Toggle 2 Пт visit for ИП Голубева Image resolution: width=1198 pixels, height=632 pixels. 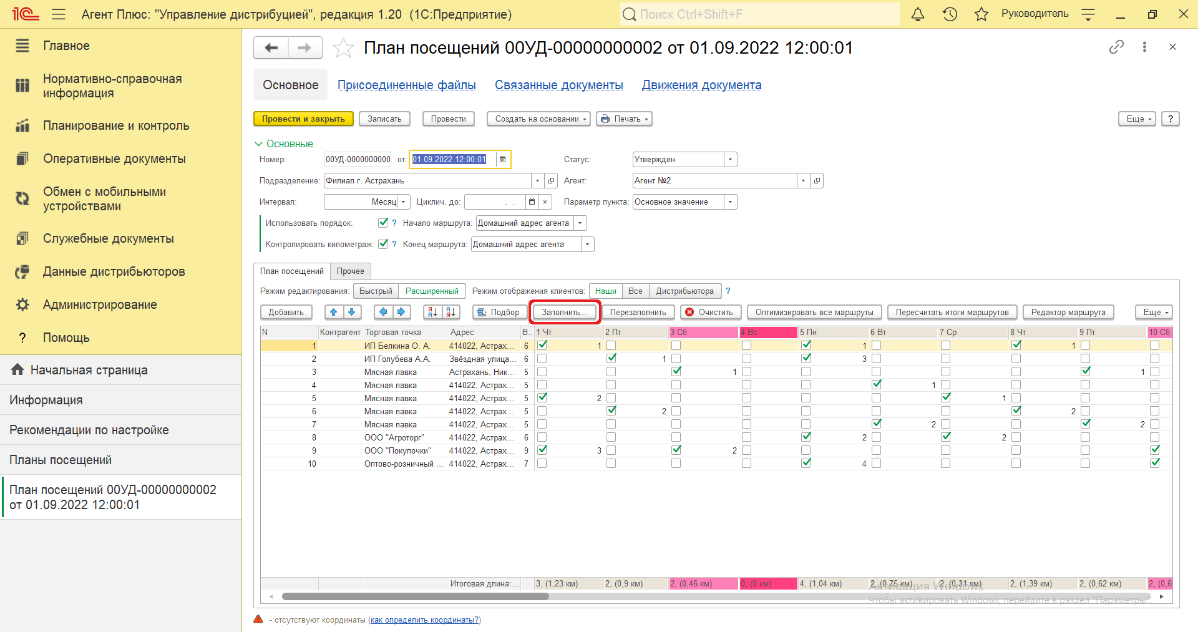(611, 358)
